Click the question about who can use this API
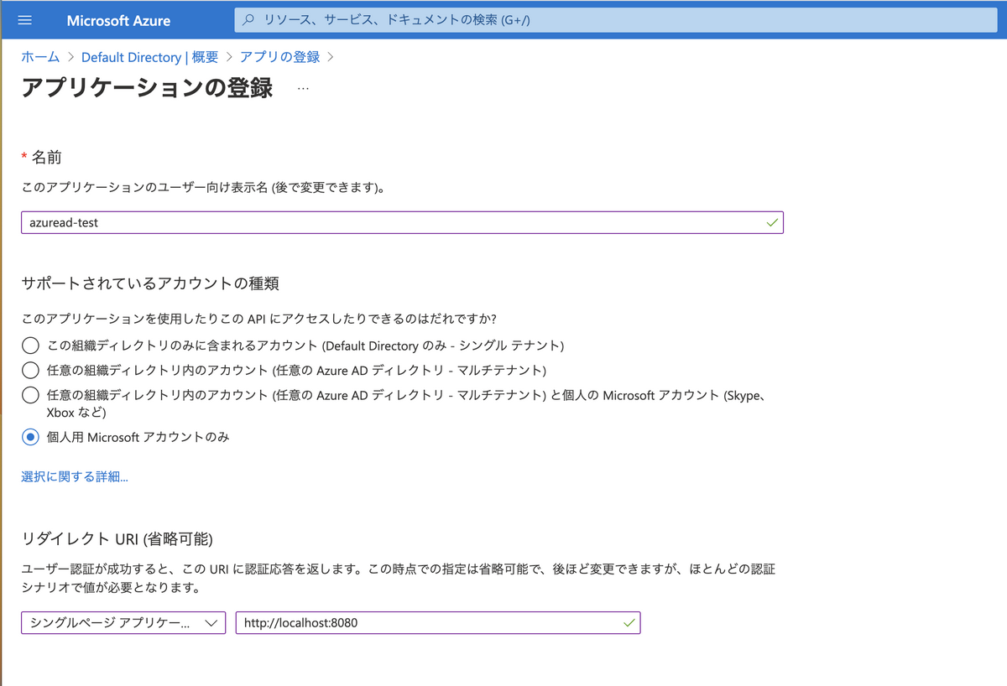The height and width of the screenshot is (686, 1007). pyautogui.click(x=258, y=320)
